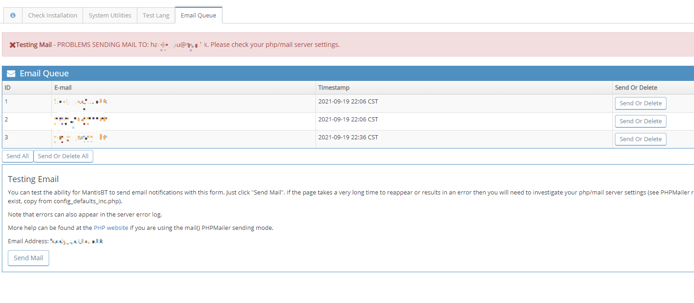
Task: Click the E-mail column header
Action: point(63,87)
